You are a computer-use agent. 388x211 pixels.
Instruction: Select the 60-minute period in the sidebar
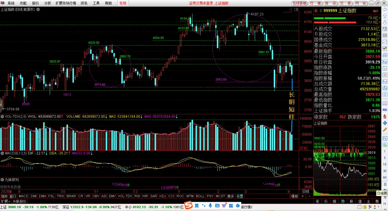pos(385,177)
